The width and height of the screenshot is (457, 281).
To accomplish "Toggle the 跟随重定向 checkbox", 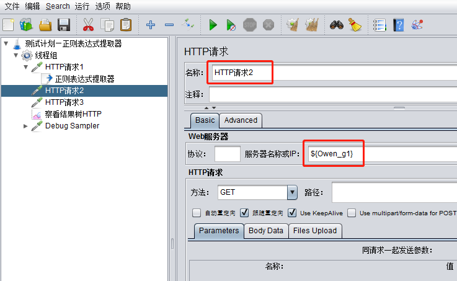I will (x=244, y=213).
